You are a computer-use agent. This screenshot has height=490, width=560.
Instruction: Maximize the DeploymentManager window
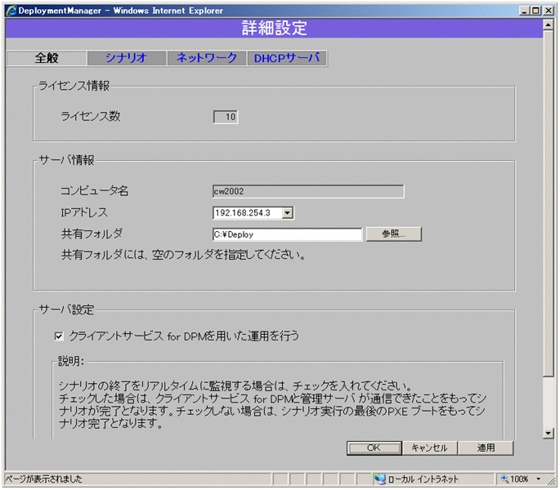tap(536, 11)
